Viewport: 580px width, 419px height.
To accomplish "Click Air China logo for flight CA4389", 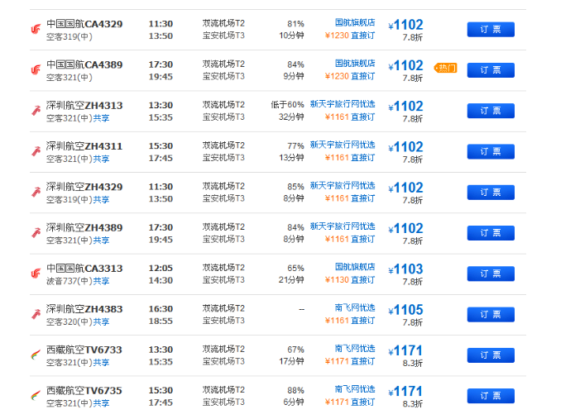I will coord(36,69).
